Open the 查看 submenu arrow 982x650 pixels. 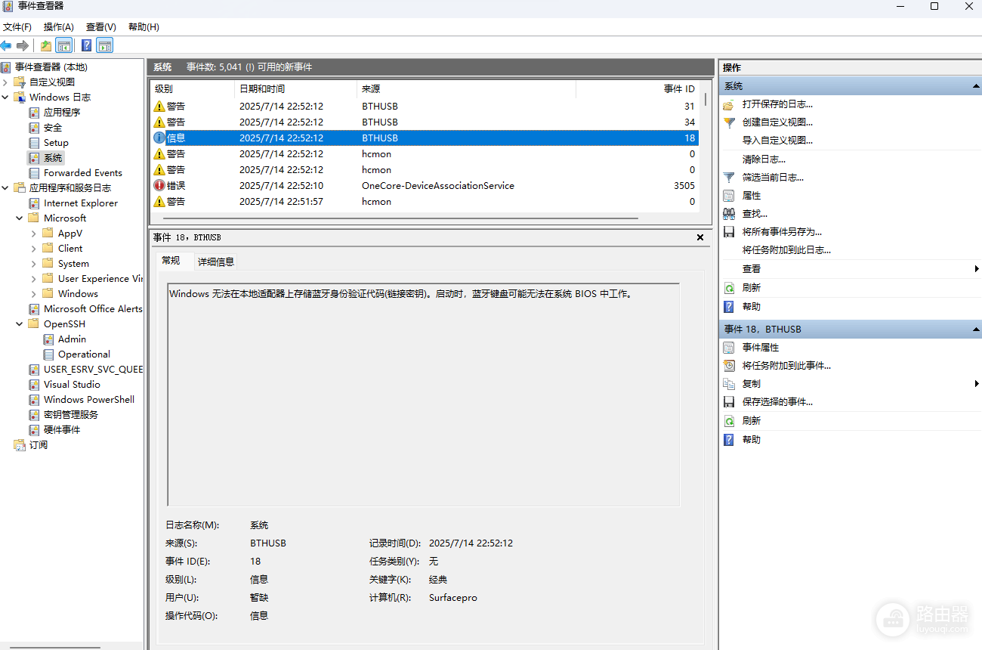pos(977,269)
